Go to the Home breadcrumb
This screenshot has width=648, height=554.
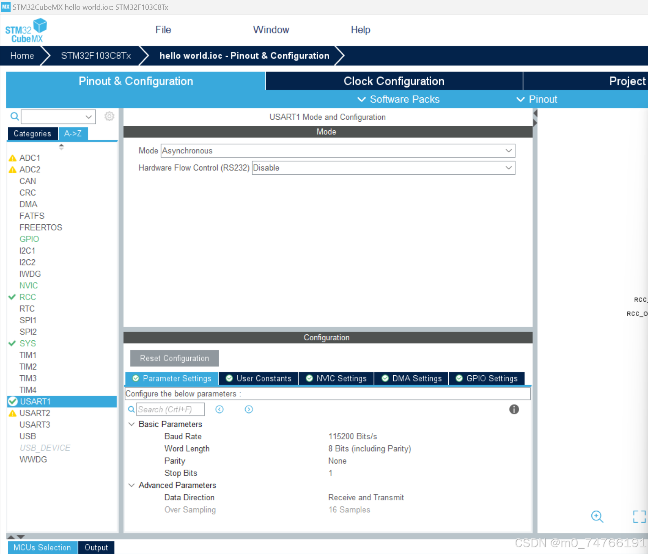click(22, 56)
